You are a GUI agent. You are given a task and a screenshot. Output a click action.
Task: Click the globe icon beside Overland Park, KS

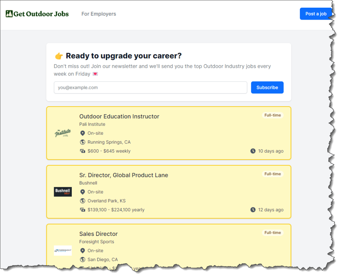[x=82, y=201]
